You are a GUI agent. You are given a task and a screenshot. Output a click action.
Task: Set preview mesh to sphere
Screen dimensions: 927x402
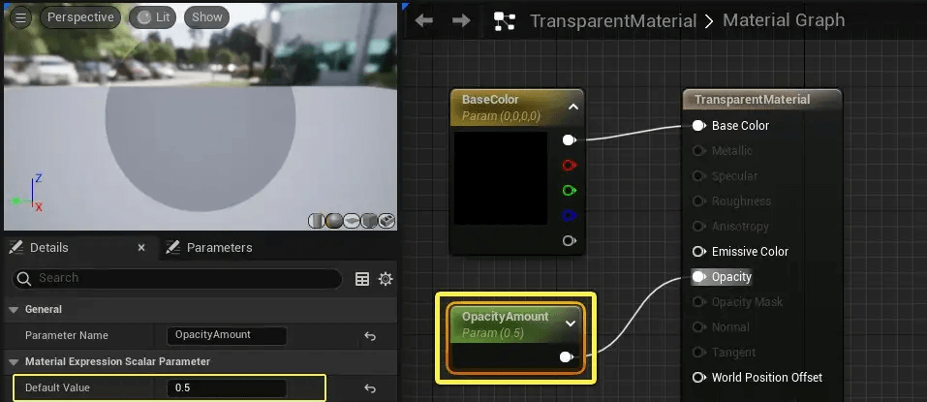pos(334,221)
